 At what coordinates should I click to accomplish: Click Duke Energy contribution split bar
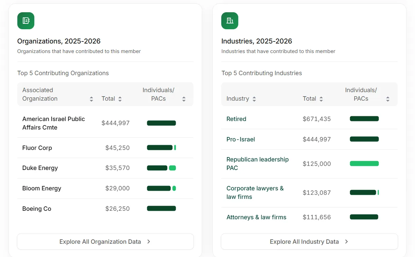(161, 168)
